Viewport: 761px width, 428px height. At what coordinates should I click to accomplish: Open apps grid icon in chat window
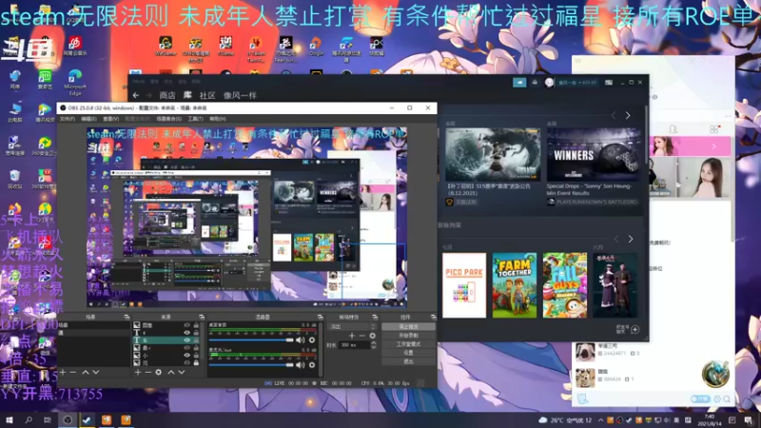[714, 129]
